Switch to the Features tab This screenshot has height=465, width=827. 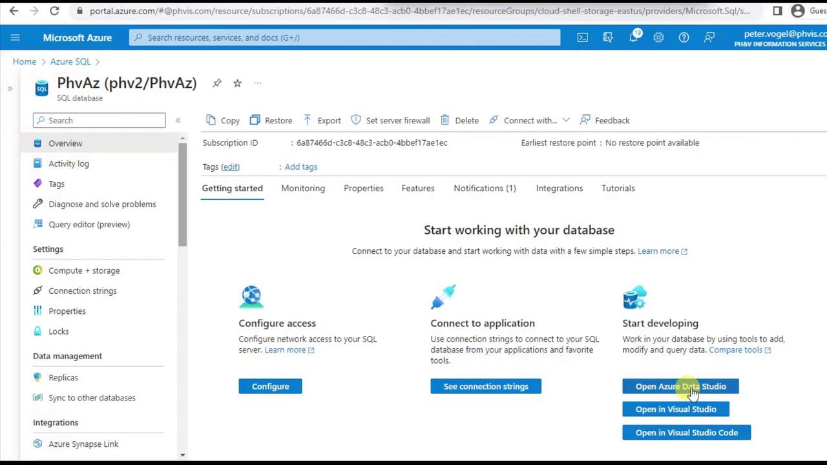418,188
